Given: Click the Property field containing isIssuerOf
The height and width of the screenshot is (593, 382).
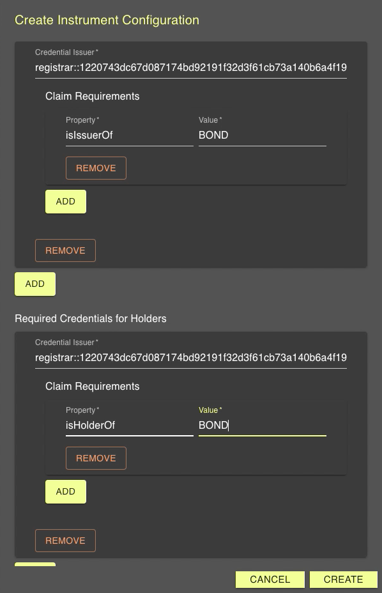Looking at the screenshot, I should [x=128, y=135].
